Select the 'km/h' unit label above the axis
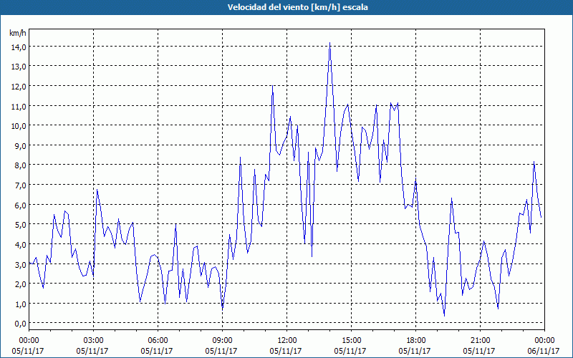Viewport: 573px width, 358px height. pos(17,33)
